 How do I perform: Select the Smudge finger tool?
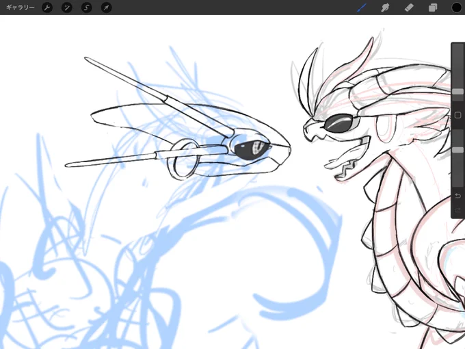[x=385, y=8]
